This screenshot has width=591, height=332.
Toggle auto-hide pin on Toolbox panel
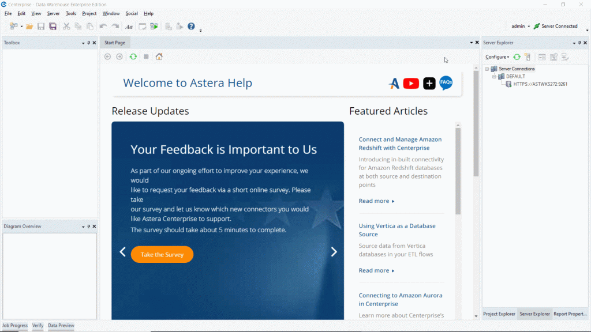click(88, 43)
